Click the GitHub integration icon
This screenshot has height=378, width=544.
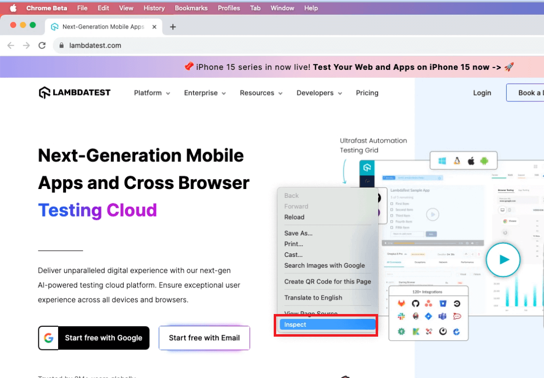coord(416,304)
